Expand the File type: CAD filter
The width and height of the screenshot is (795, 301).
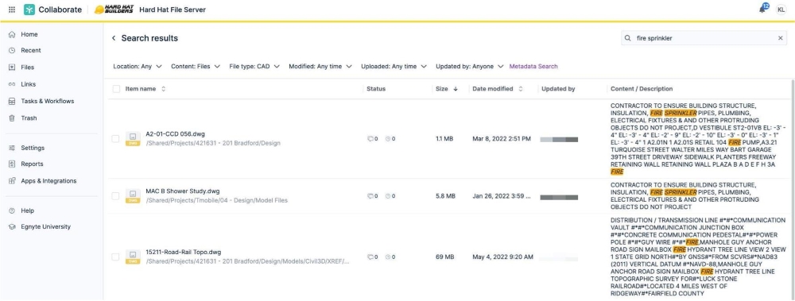[254, 67]
